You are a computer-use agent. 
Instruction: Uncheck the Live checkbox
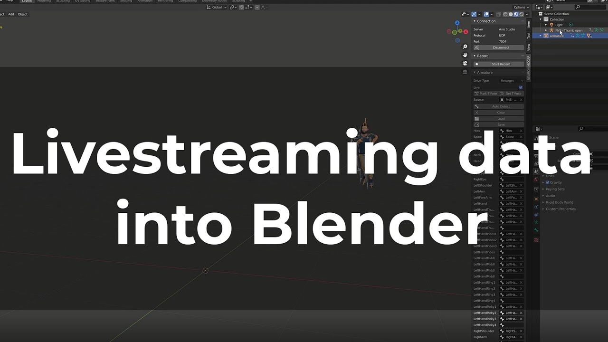[x=521, y=87]
